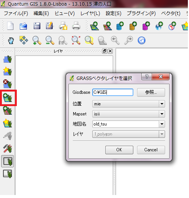Go to last zoom extent

pyautogui.click(x=115, y=40)
